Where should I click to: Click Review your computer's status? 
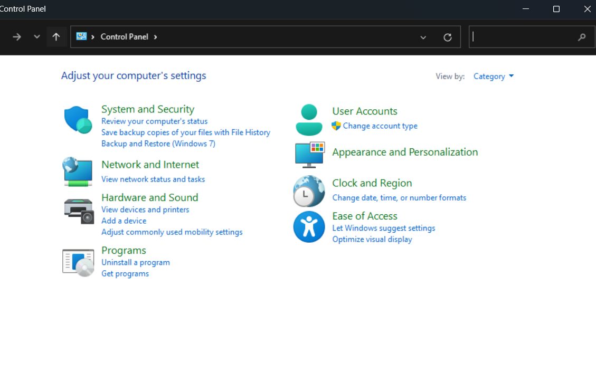pos(154,121)
